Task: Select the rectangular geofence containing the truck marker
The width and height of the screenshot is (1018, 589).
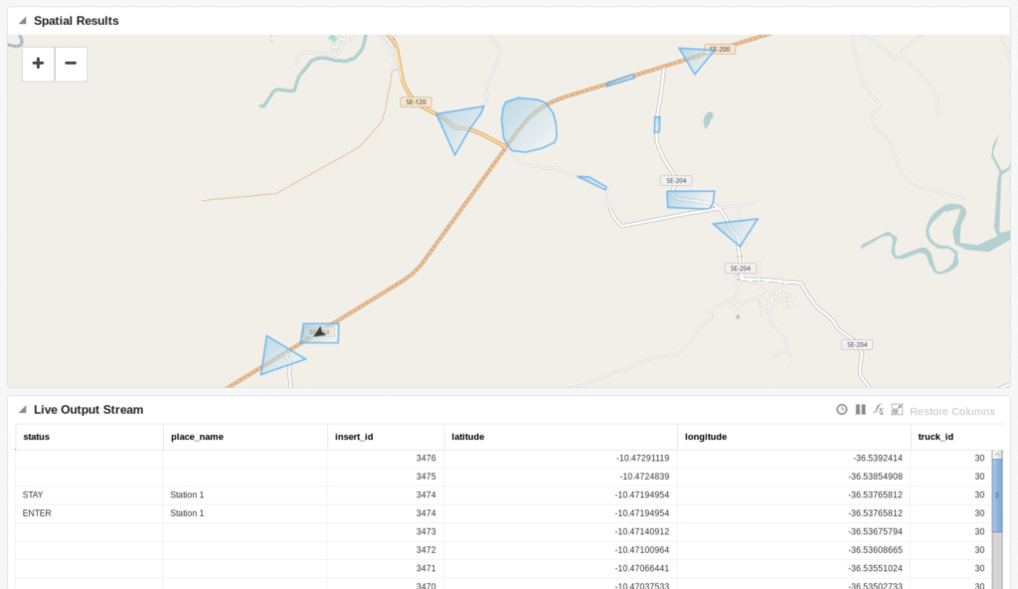Action: 320,333
